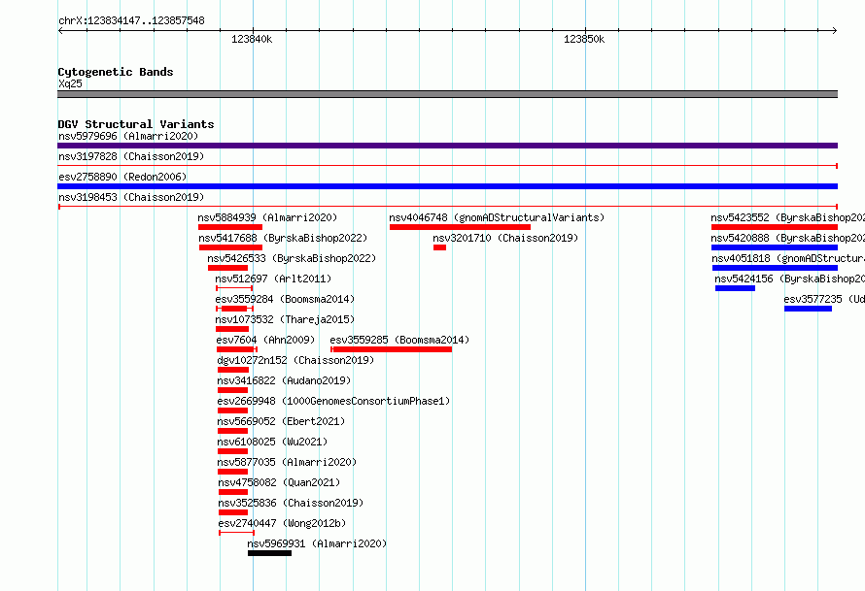865x591 pixels.
Task: Open nsv5877035 (Almarri2020) variant
Action: pyautogui.click(x=287, y=462)
